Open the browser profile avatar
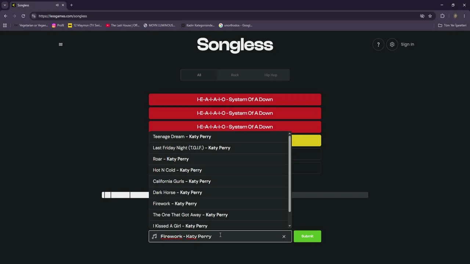The image size is (470, 264). (x=455, y=16)
